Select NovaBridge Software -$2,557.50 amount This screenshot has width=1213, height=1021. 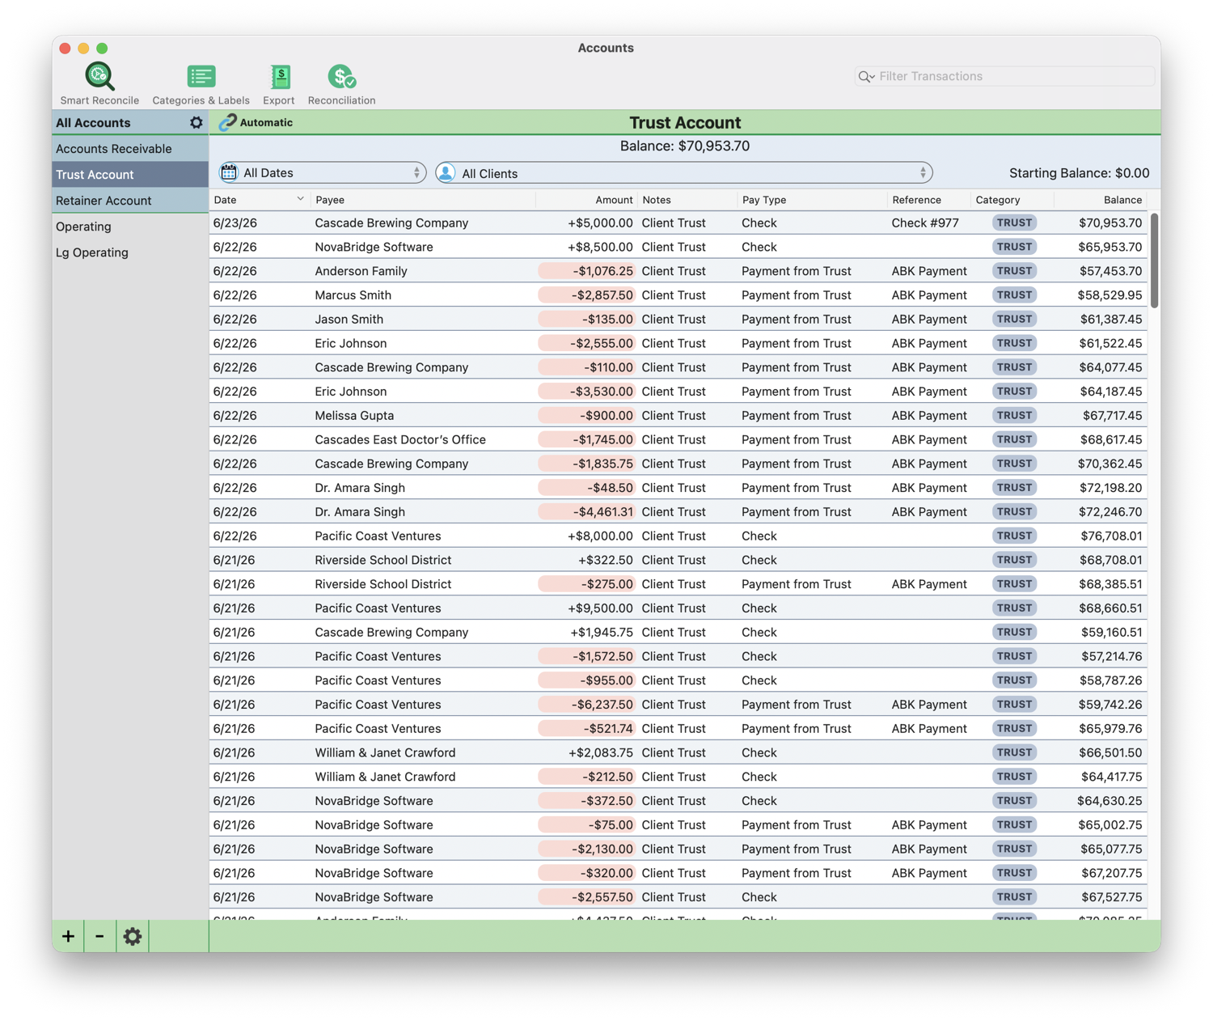click(587, 897)
